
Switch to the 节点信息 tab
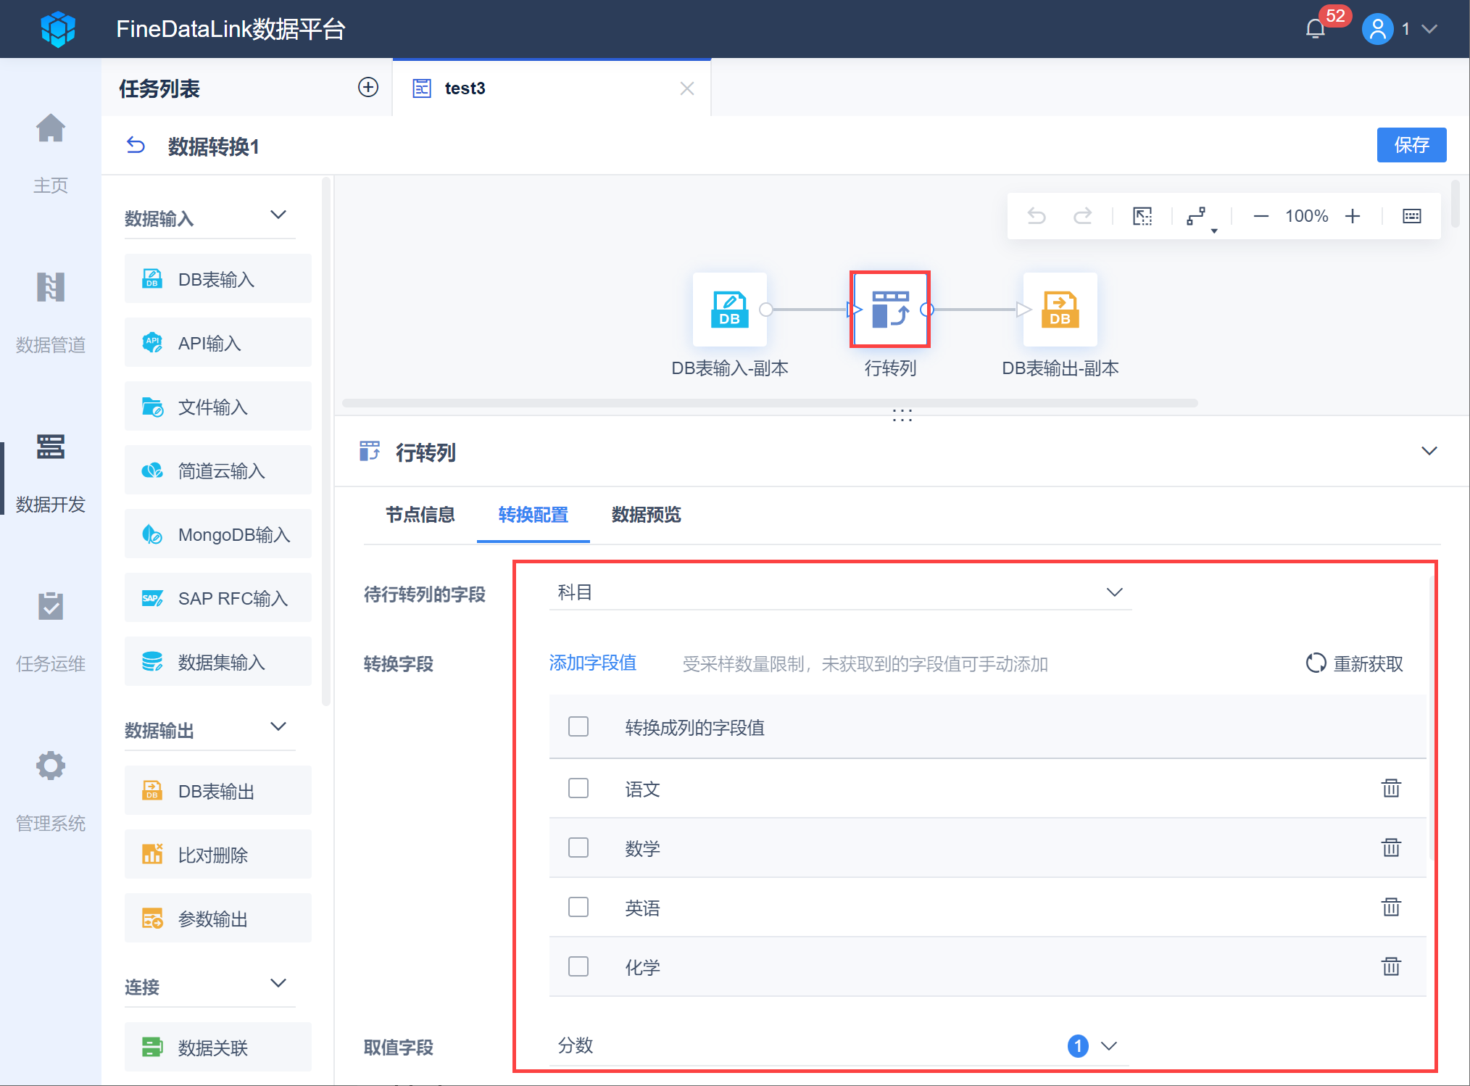pos(420,515)
